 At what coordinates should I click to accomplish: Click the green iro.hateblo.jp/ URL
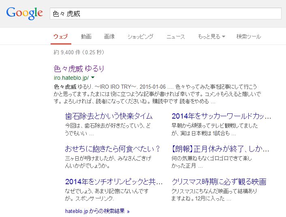(x=71, y=78)
